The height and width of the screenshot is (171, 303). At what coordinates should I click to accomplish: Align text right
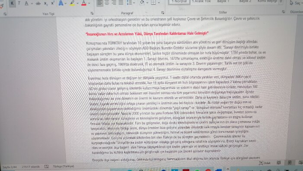(114, 3)
